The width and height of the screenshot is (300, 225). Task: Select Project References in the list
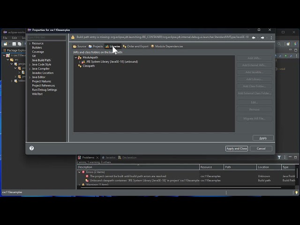[44, 85]
